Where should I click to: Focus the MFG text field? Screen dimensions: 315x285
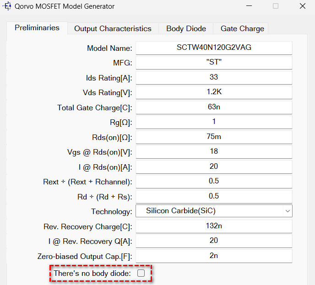coord(214,63)
